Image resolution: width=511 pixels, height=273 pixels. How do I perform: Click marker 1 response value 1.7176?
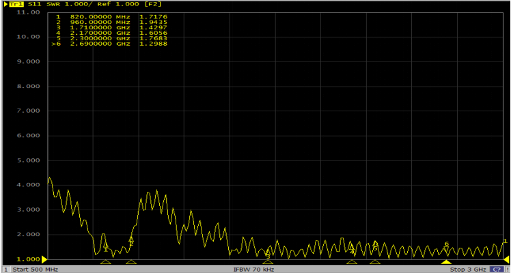pyautogui.click(x=153, y=16)
